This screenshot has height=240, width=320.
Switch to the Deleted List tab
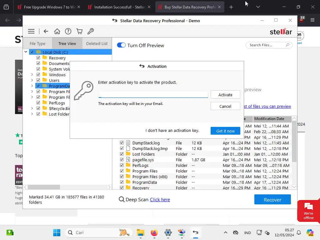(97, 43)
